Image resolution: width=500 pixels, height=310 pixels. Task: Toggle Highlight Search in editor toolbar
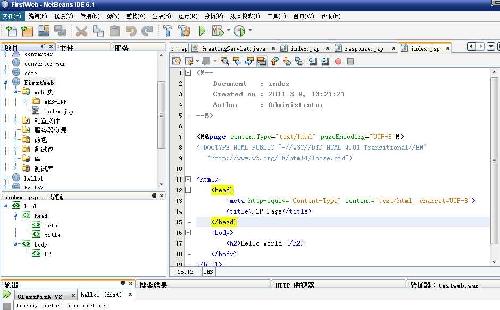pyautogui.click(x=262, y=61)
